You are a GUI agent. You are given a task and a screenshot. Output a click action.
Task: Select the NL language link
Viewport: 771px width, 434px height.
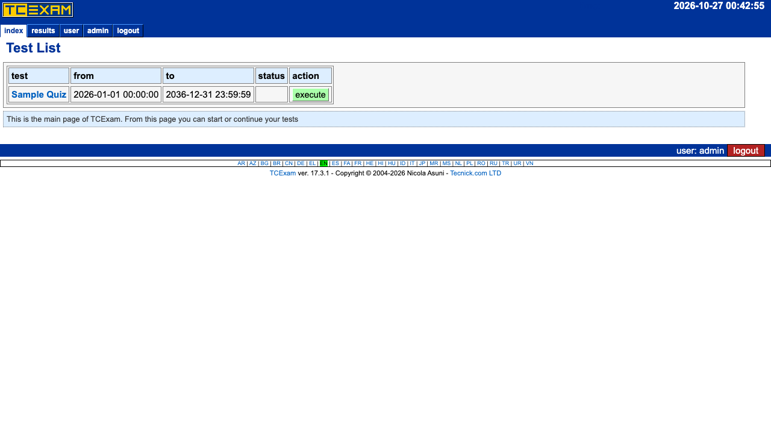point(458,163)
